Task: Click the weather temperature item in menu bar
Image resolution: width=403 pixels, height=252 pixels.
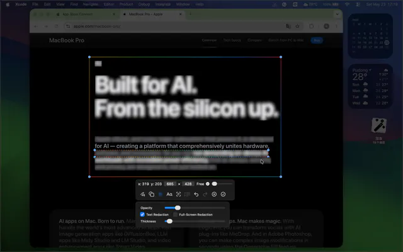Action: [310, 4]
